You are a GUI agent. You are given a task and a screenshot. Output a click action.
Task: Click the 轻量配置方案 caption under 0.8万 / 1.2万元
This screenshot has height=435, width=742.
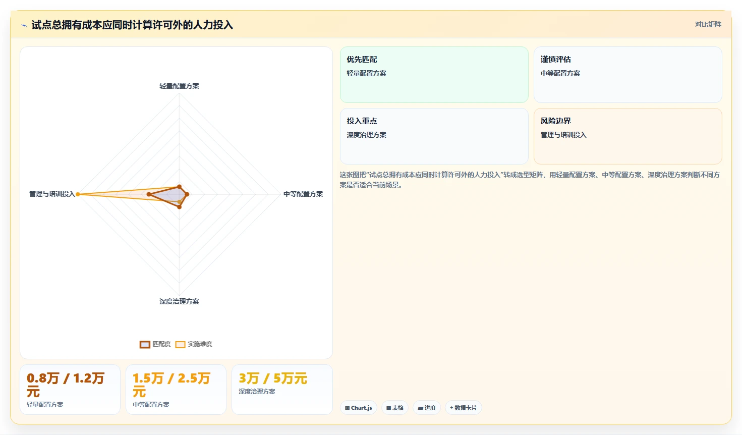pos(45,405)
